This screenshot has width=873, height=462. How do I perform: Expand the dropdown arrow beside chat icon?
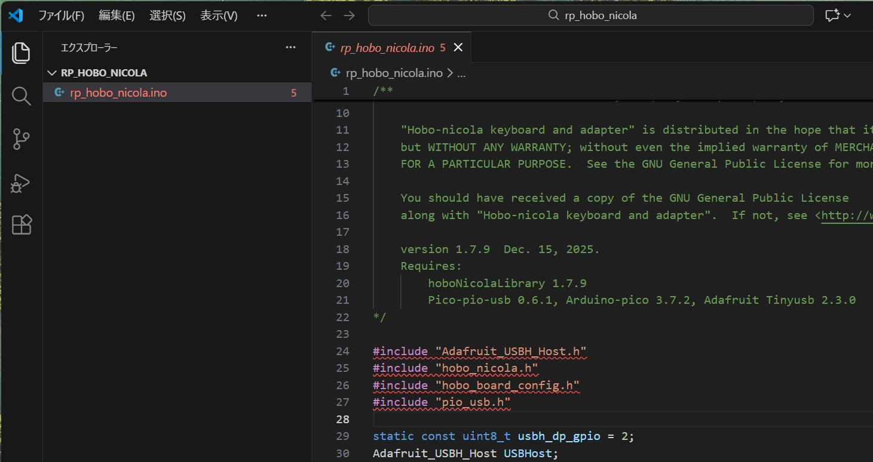(848, 16)
